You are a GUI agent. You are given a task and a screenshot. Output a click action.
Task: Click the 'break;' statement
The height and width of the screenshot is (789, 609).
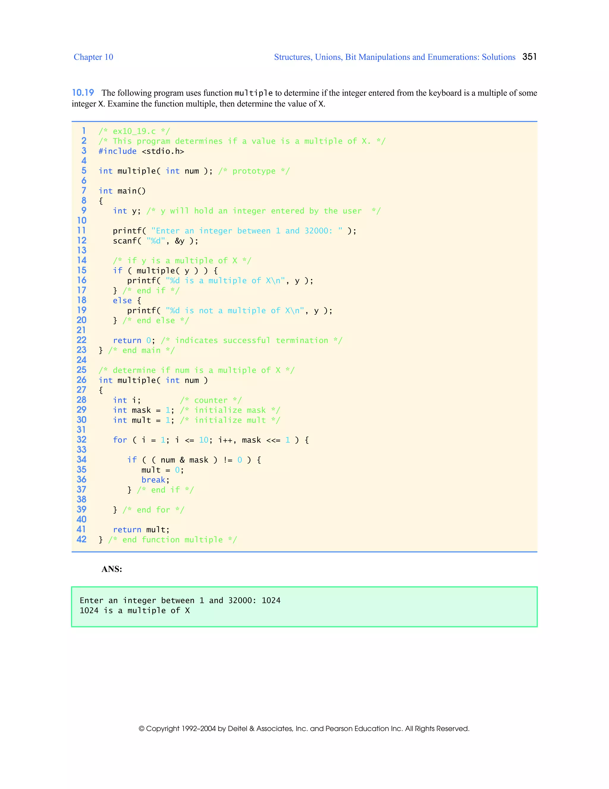156,480
